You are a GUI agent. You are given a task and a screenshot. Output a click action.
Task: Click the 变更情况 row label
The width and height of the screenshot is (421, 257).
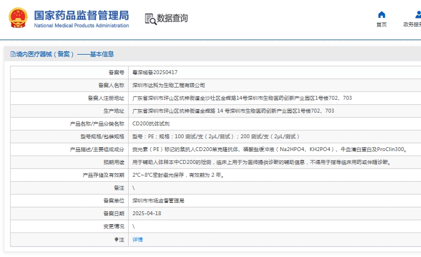pos(114,226)
